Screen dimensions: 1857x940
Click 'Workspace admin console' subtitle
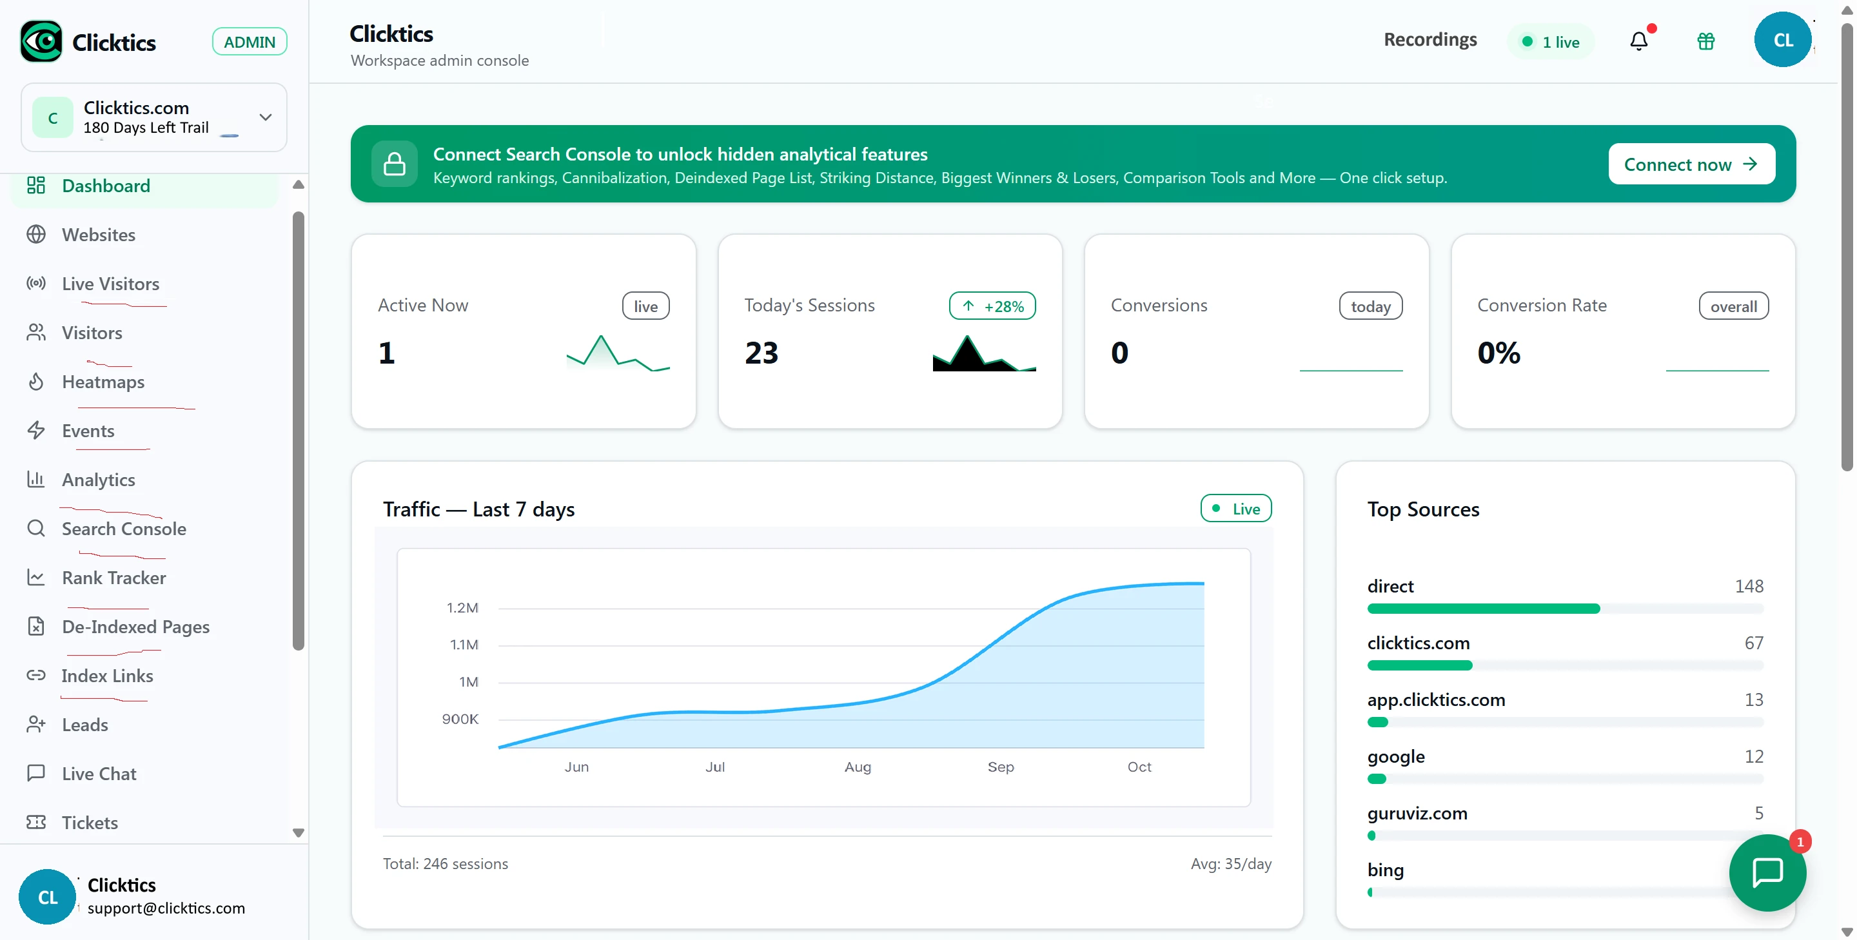click(440, 61)
